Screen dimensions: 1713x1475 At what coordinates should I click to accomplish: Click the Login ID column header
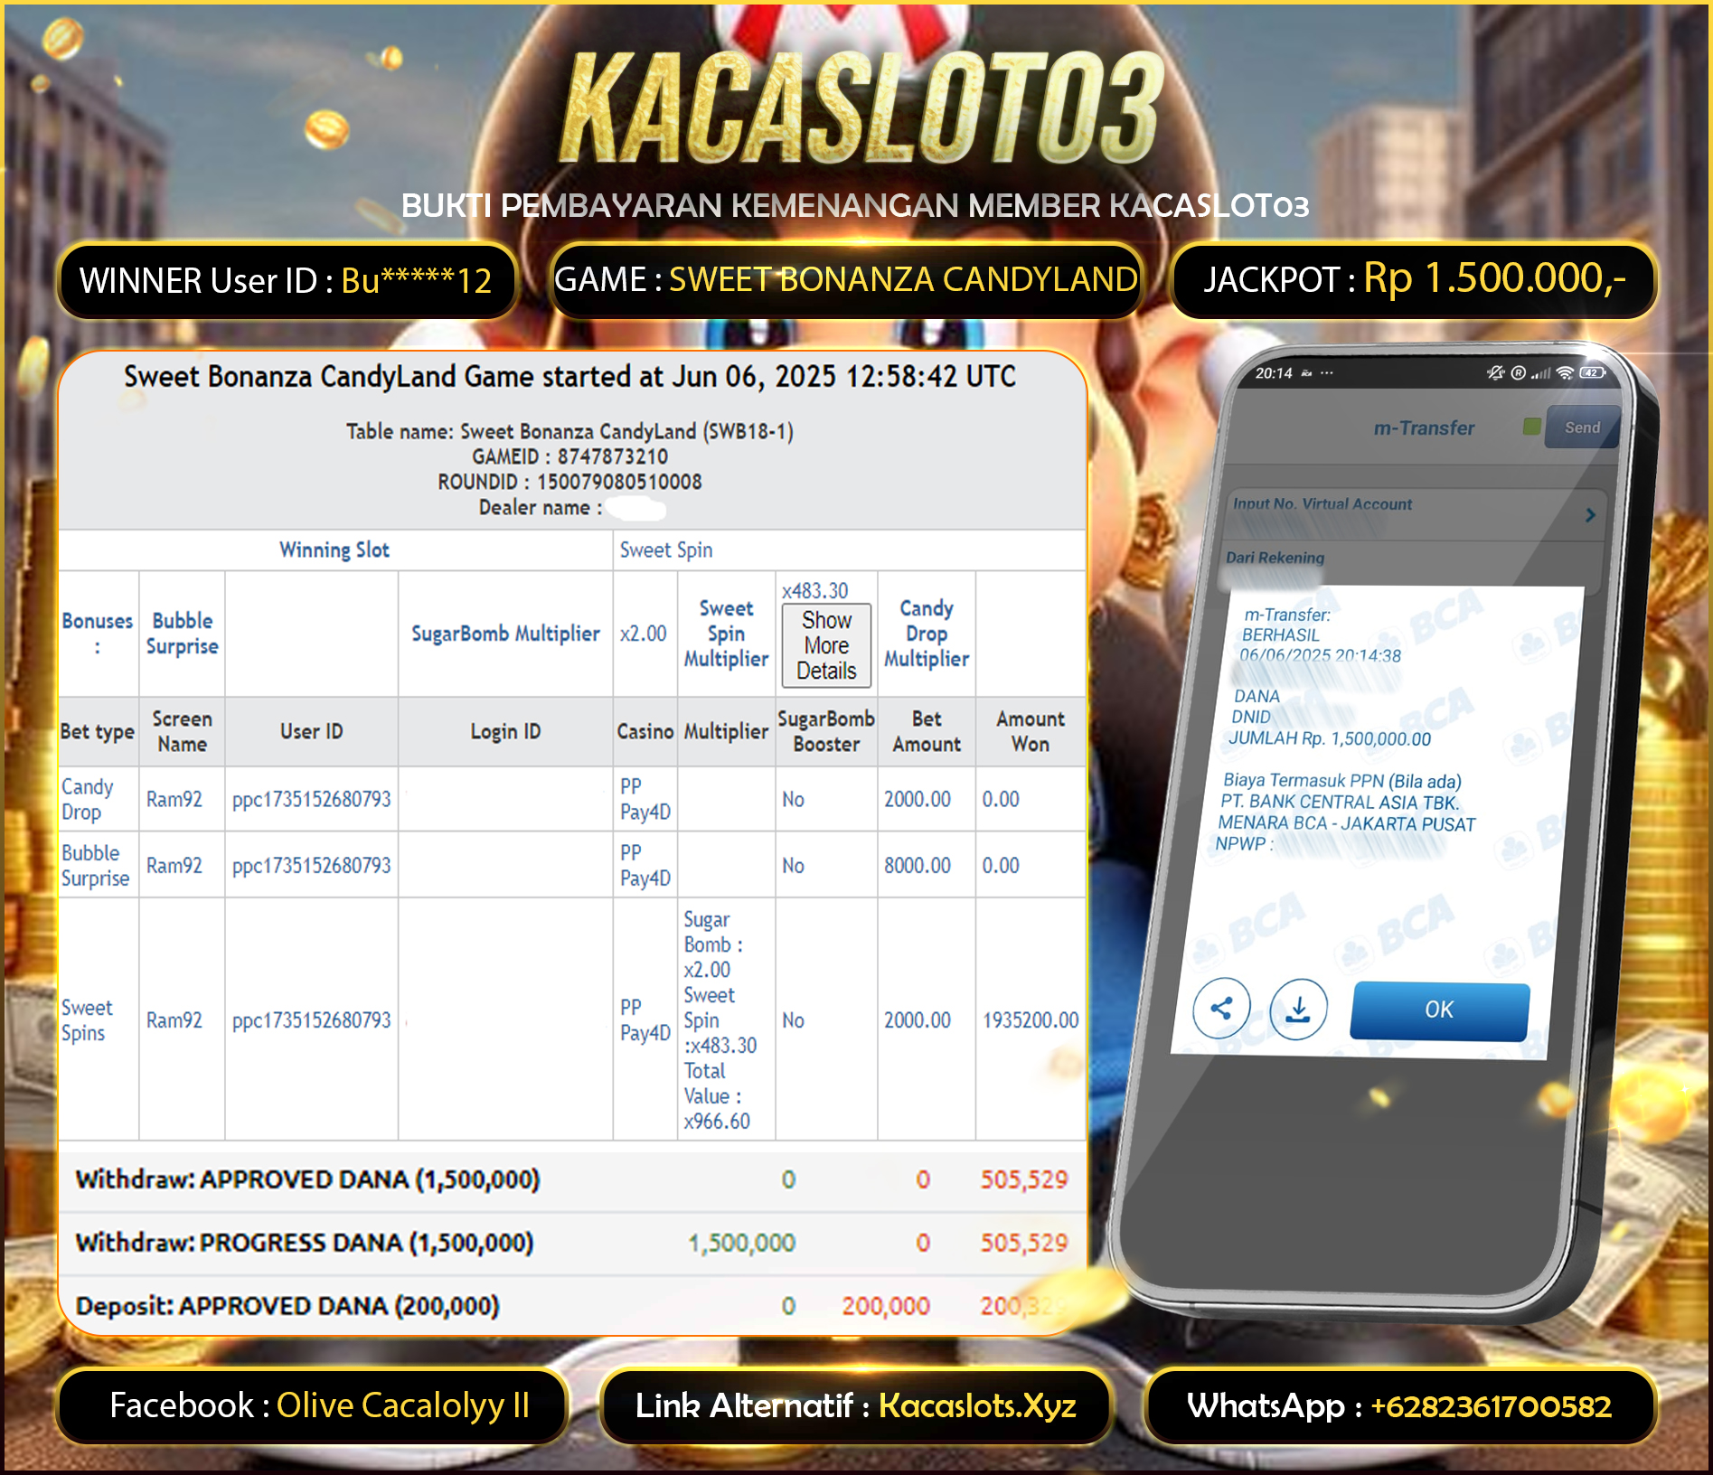click(x=505, y=731)
